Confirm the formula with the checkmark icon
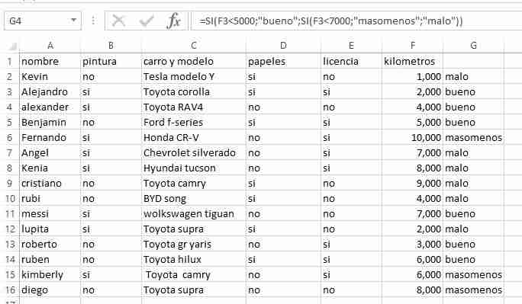This screenshot has width=522, height=304. coord(147,21)
